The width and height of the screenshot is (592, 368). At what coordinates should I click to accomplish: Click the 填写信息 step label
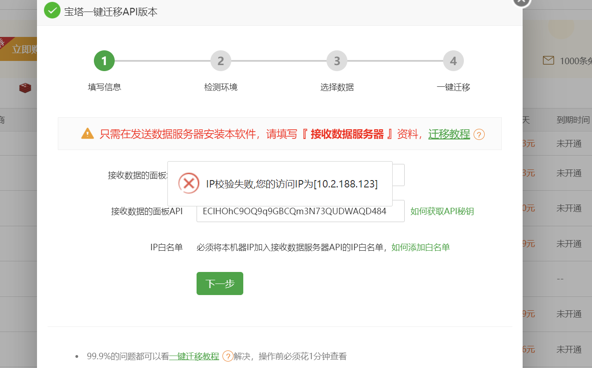point(105,87)
